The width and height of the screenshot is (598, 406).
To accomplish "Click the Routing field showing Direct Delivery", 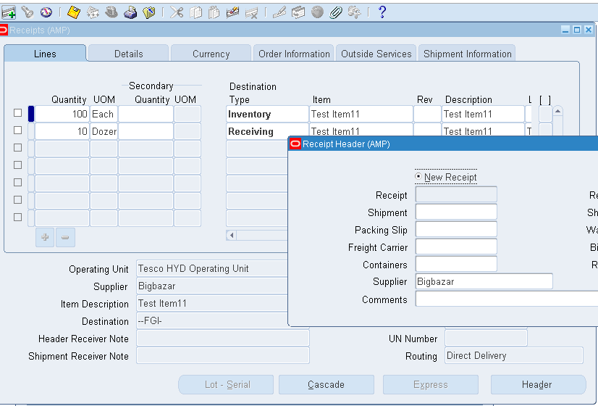I will [514, 355].
